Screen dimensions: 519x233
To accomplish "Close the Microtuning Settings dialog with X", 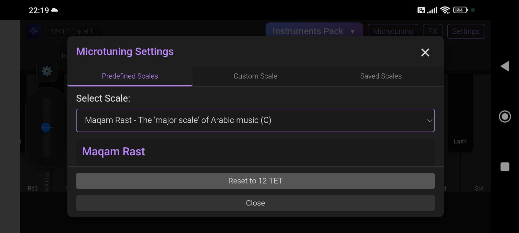I will pyautogui.click(x=425, y=52).
